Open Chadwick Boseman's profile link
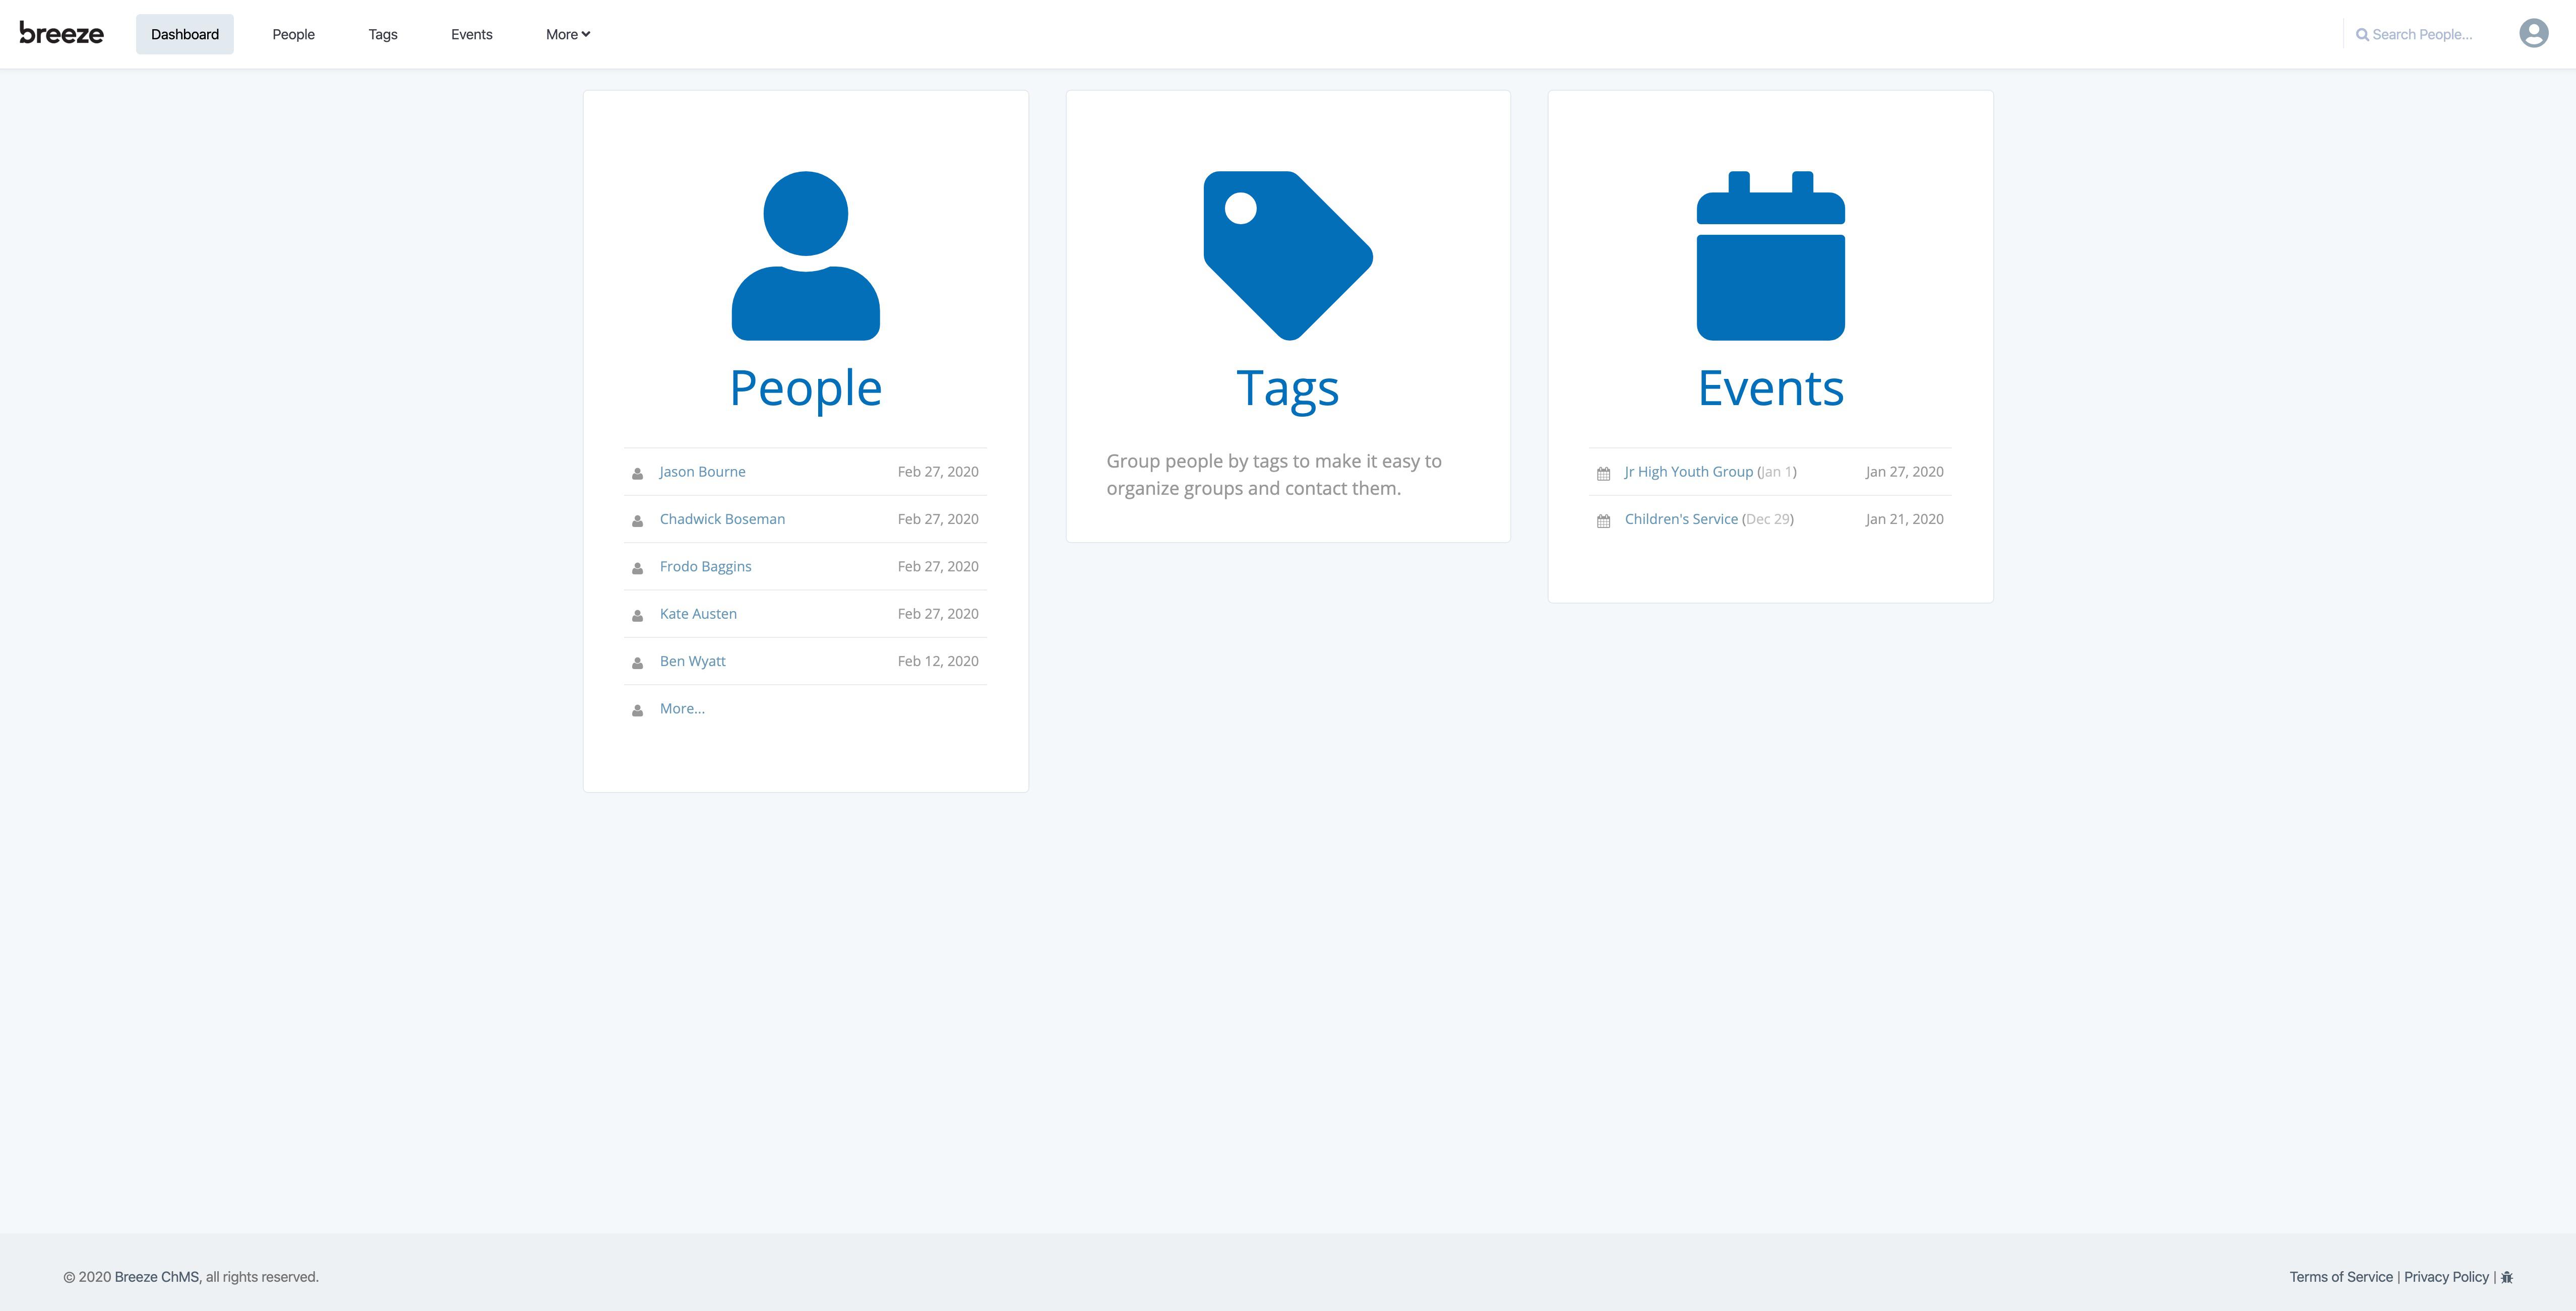 click(x=722, y=519)
